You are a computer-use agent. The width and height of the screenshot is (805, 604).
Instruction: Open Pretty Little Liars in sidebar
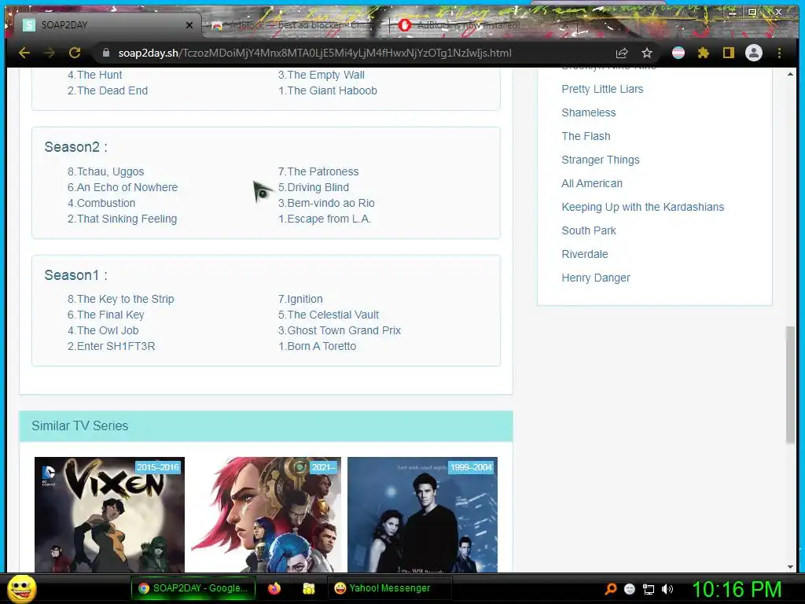pyautogui.click(x=602, y=90)
